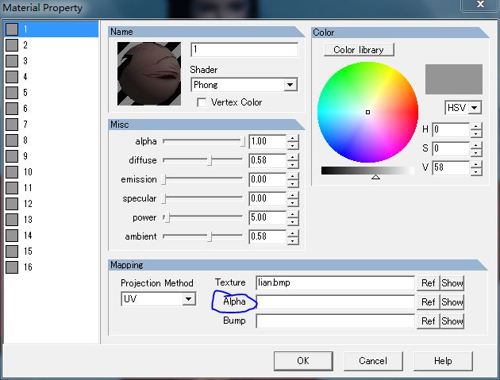Open the UV projection method dropdown

pyautogui.click(x=188, y=299)
